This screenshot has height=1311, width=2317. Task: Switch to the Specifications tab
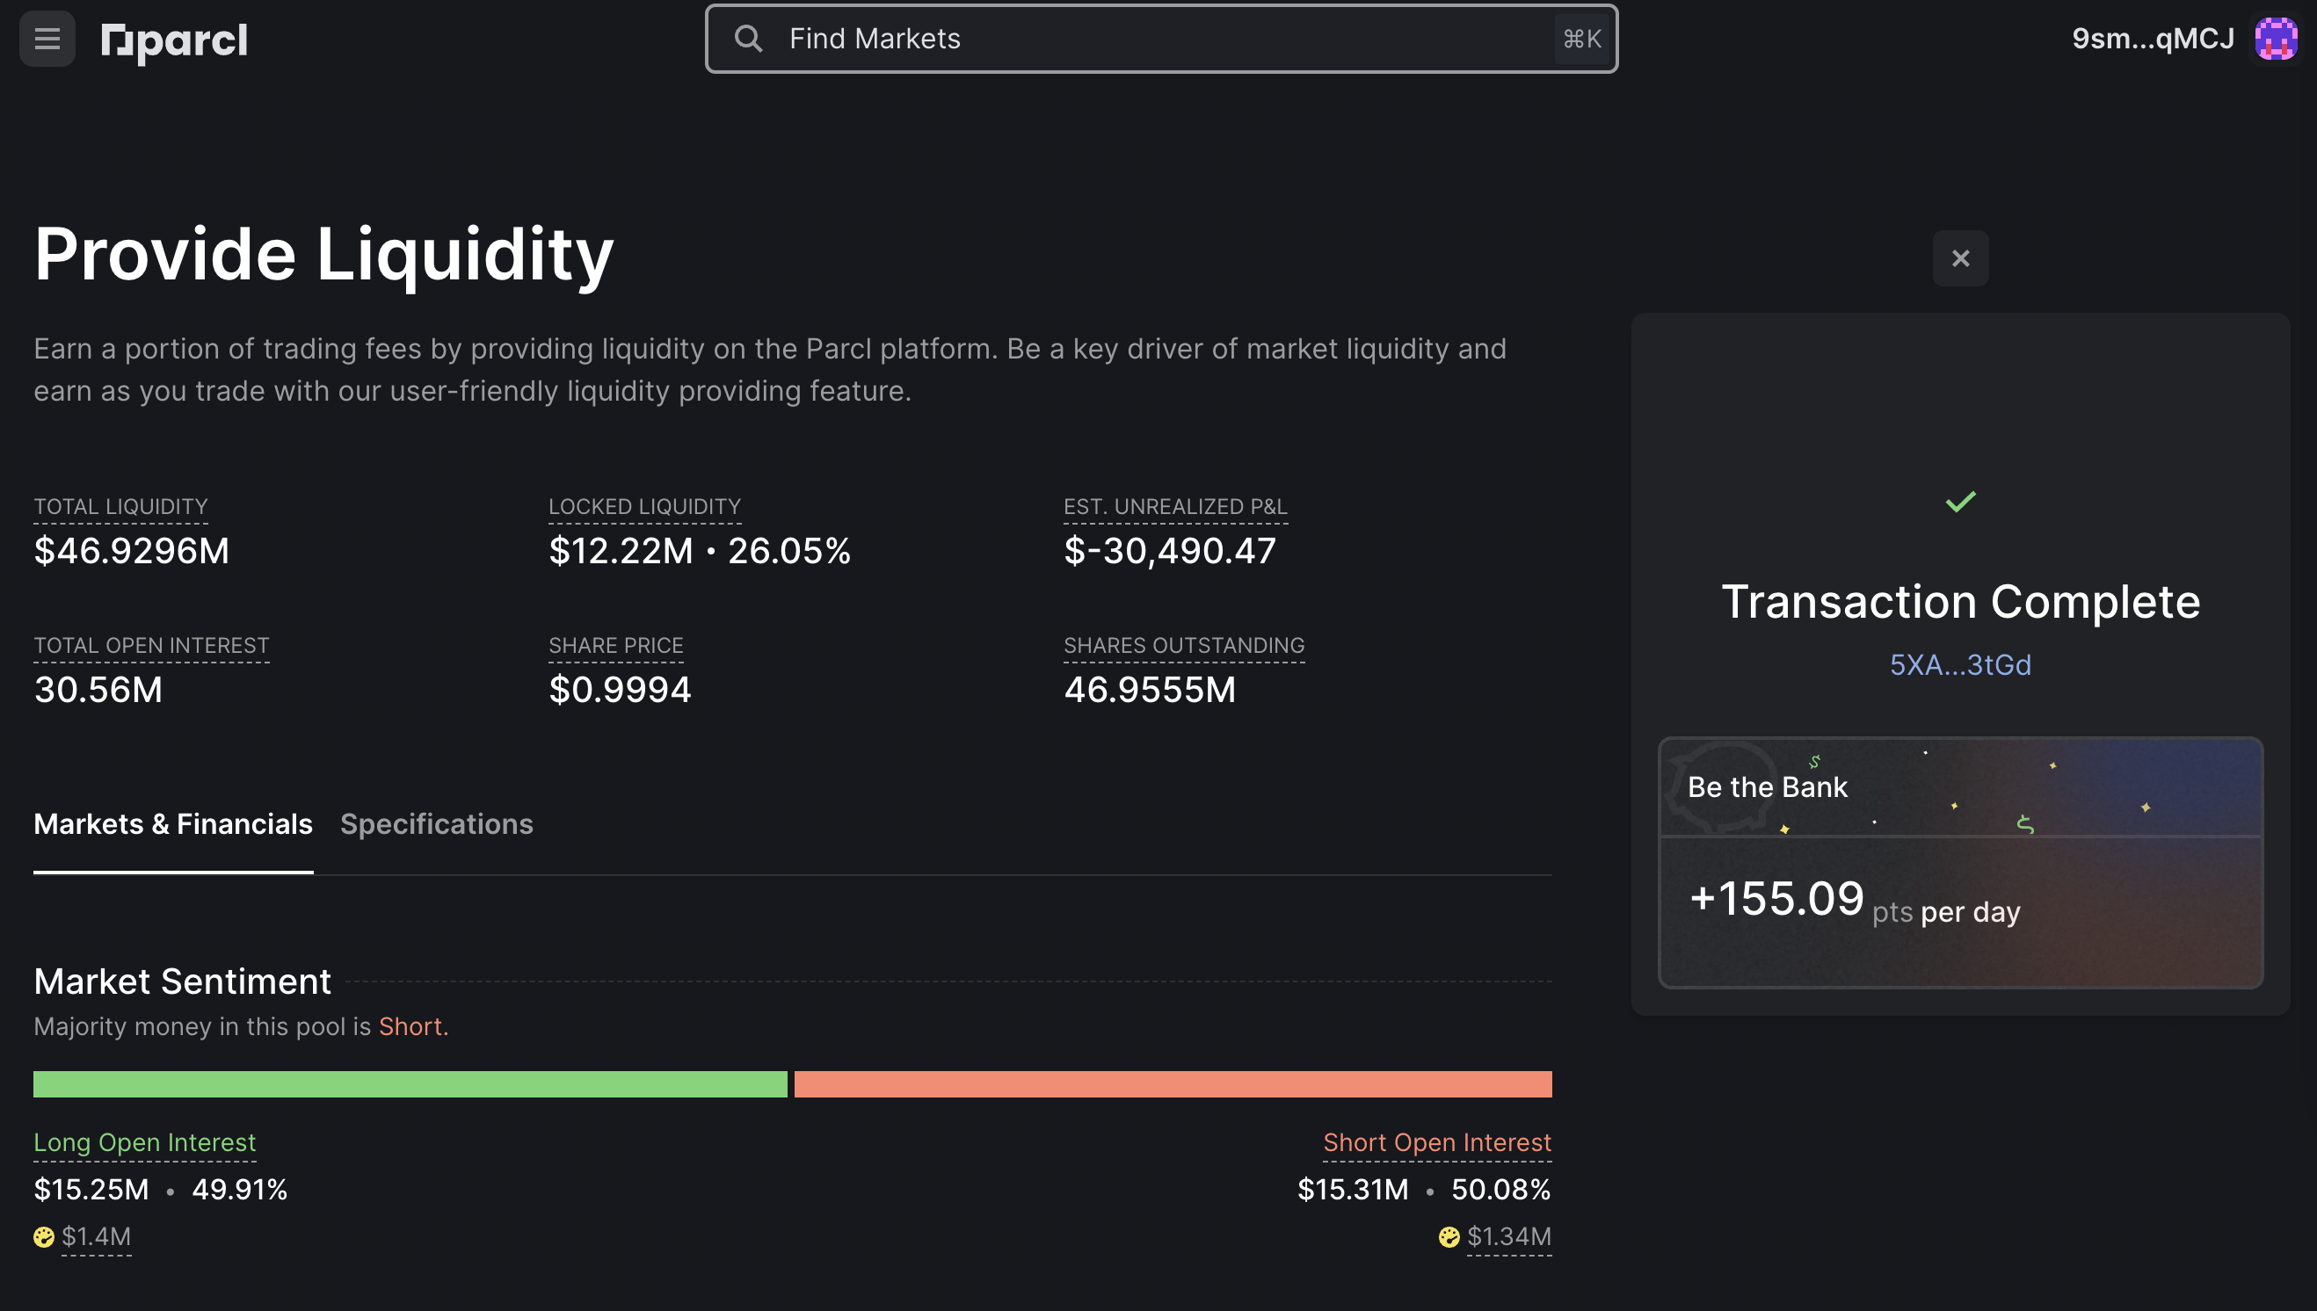[436, 824]
